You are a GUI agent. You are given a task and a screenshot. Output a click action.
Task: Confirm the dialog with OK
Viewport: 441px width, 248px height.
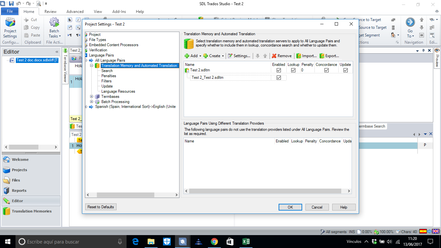click(290, 207)
